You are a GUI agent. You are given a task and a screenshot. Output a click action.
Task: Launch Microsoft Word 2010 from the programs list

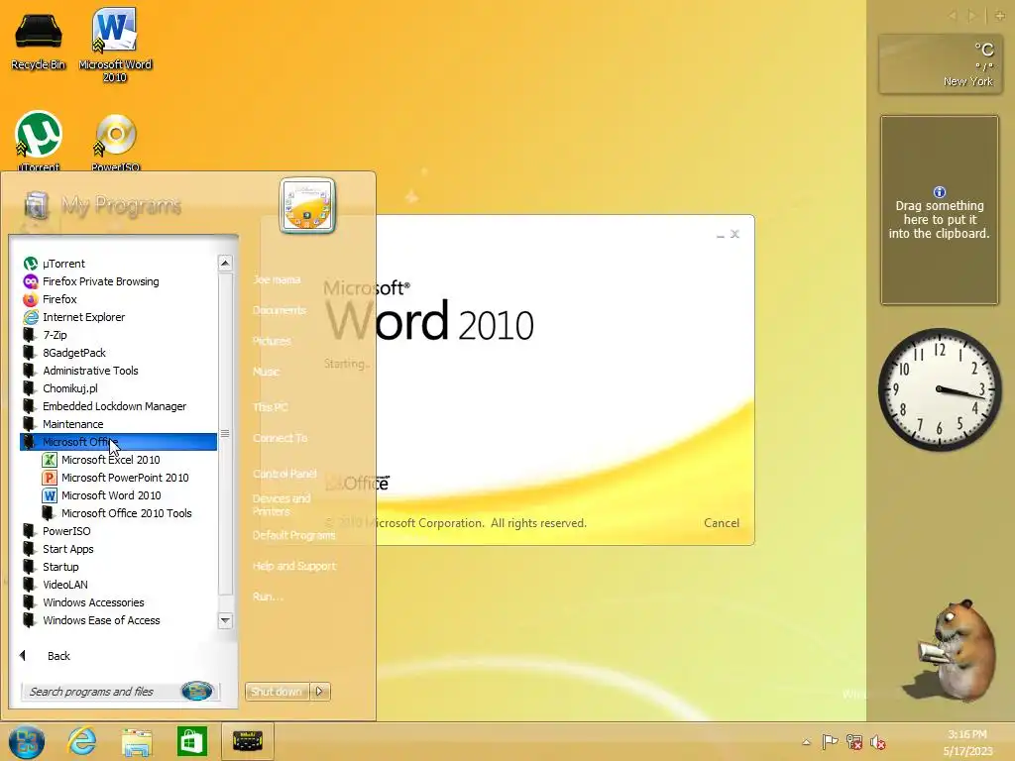click(x=111, y=495)
